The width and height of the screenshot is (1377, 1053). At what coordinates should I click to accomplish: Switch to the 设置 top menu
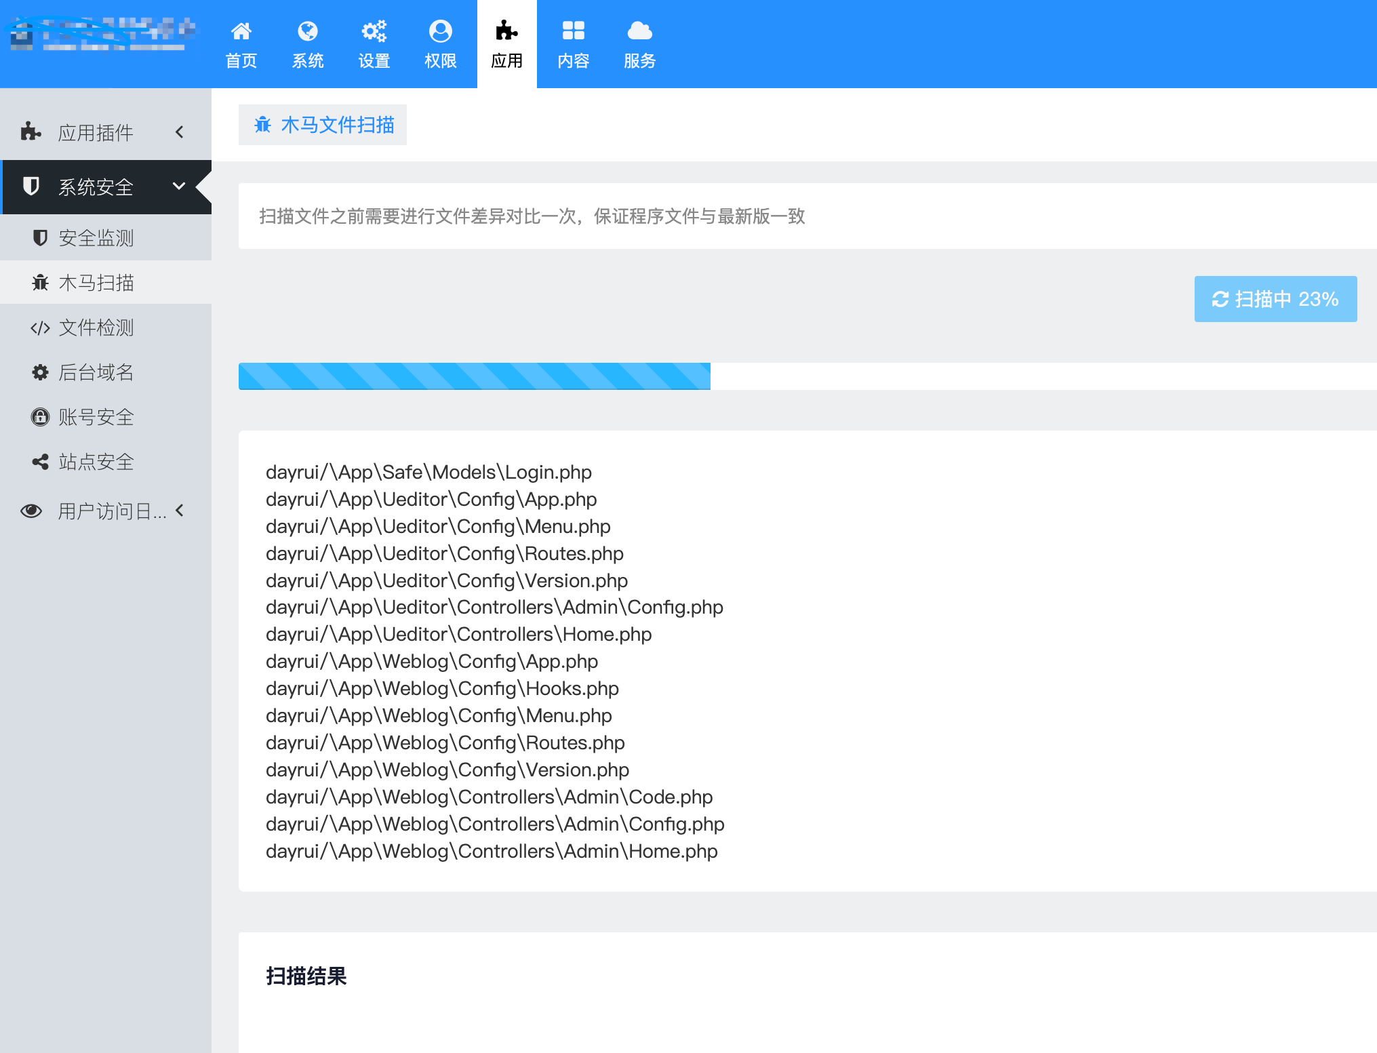point(374,44)
